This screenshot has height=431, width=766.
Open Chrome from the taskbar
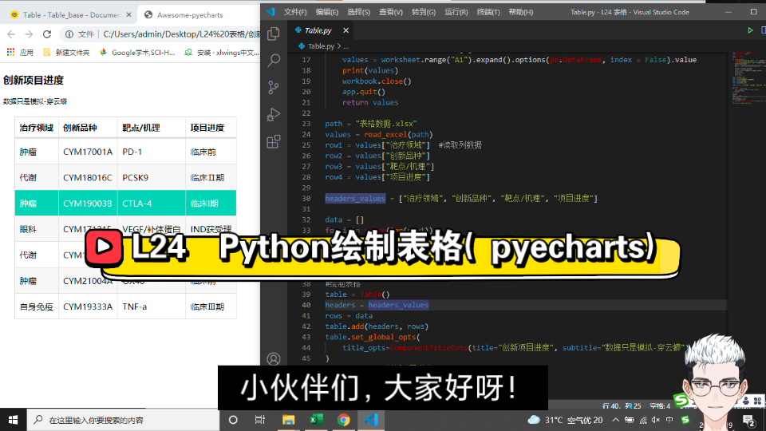(x=343, y=420)
